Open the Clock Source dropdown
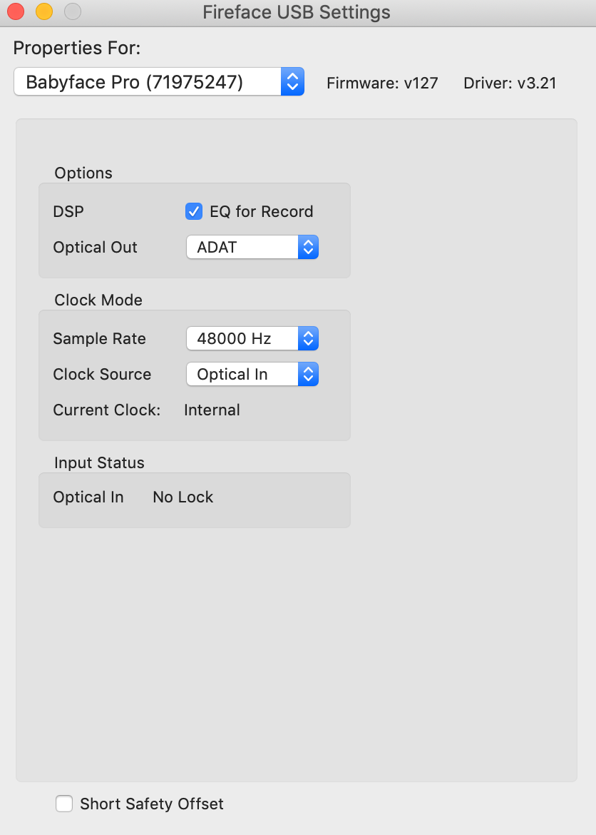The image size is (596, 835). 252,374
